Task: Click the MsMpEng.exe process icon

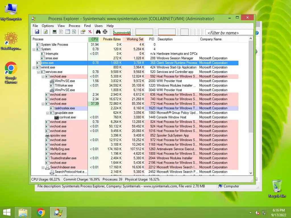Action: [47, 149]
